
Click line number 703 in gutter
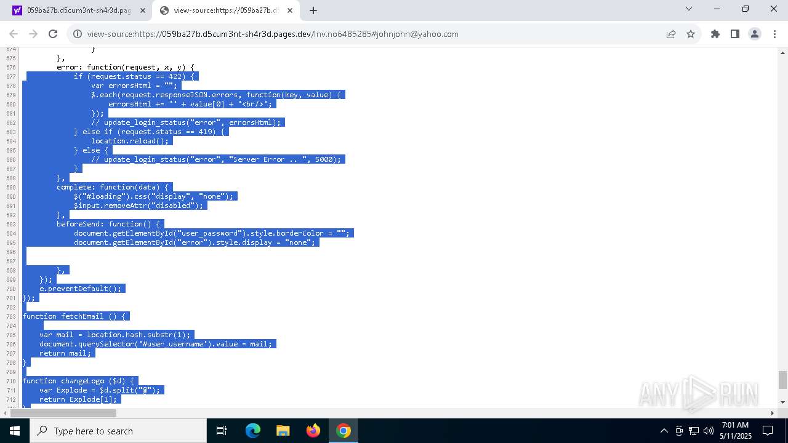10,316
